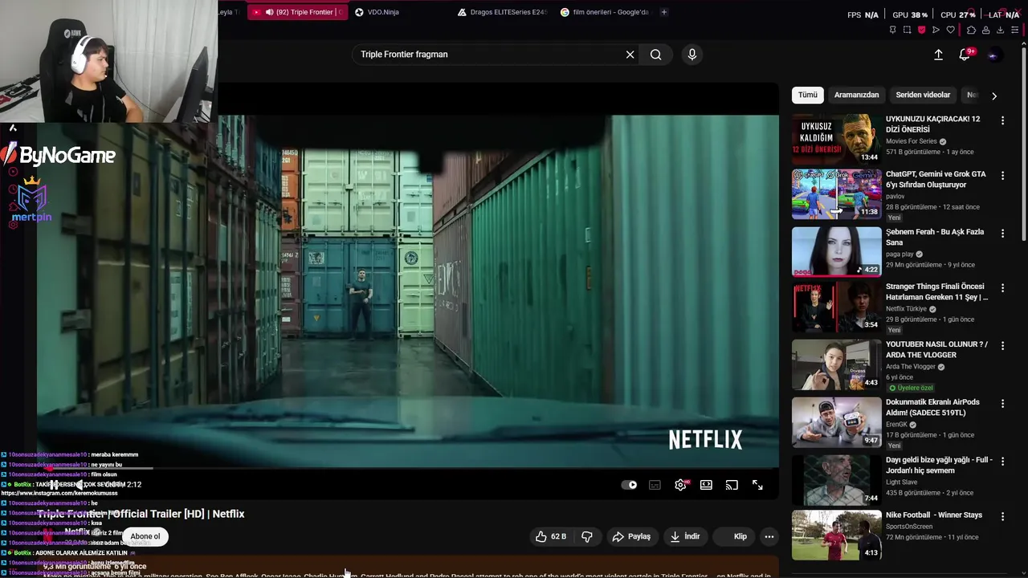
Task: Click the Abone ol subscribe button
Action: pos(145,536)
